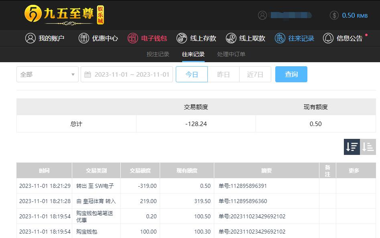Expand the 全部 type dropdown
The image size is (380, 238).
(47, 74)
